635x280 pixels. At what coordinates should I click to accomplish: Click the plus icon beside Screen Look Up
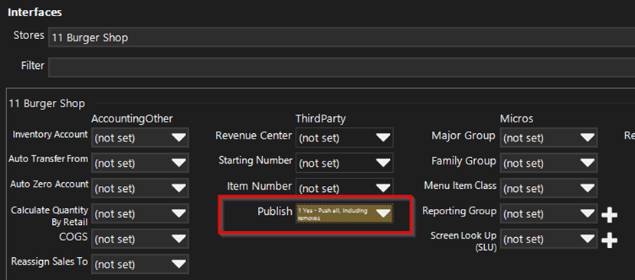pos(610,240)
